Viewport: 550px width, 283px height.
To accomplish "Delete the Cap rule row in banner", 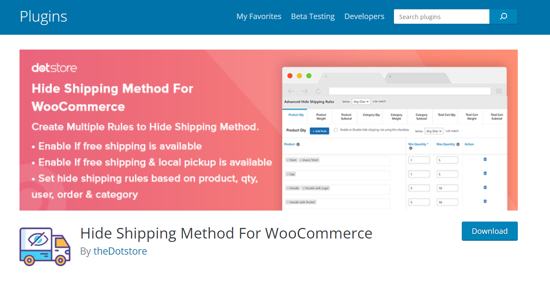I will pyautogui.click(x=485, y=173).
